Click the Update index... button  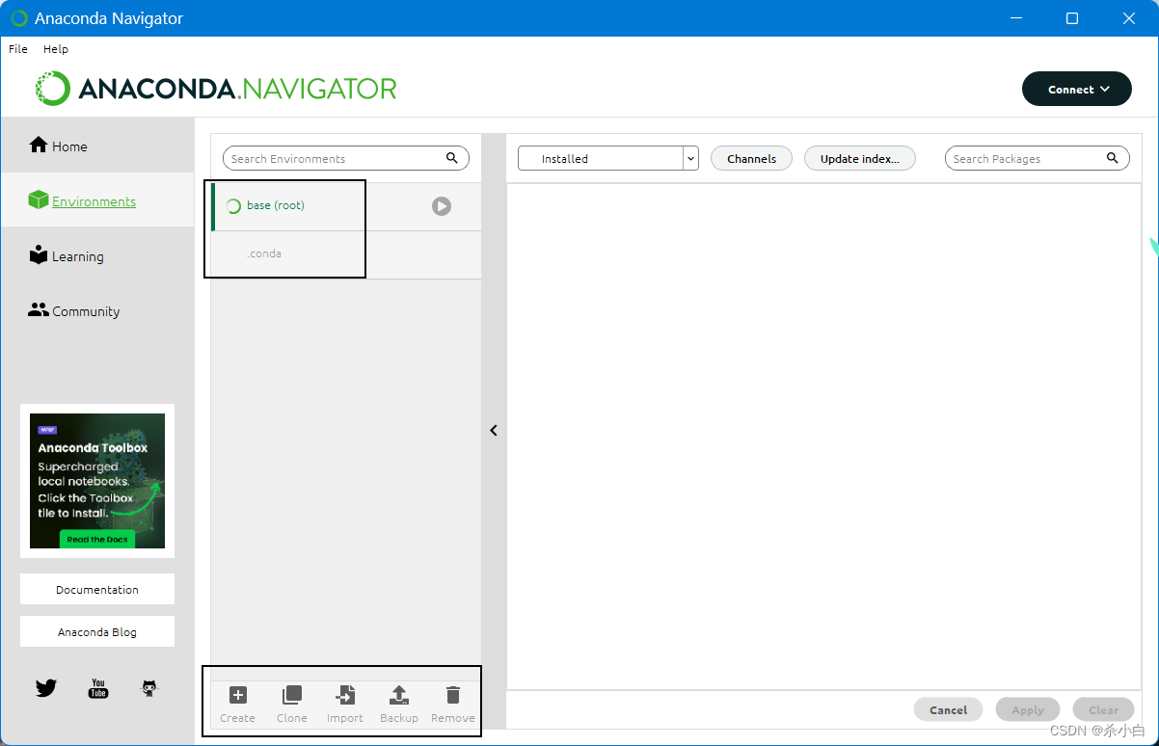click(859, 158)
